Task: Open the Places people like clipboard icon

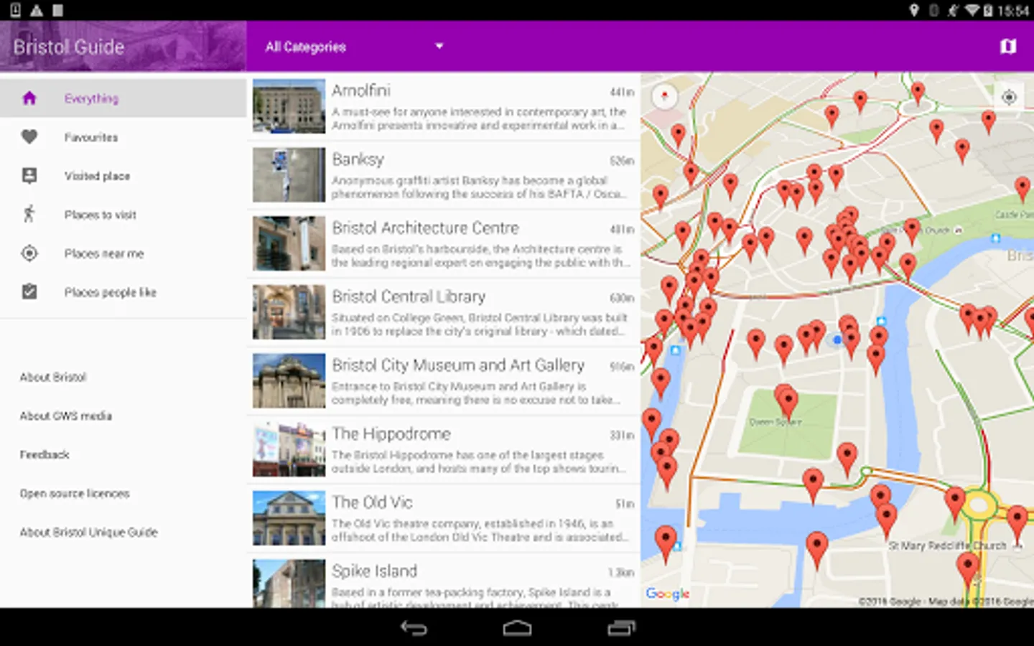Action: (29, 291)
